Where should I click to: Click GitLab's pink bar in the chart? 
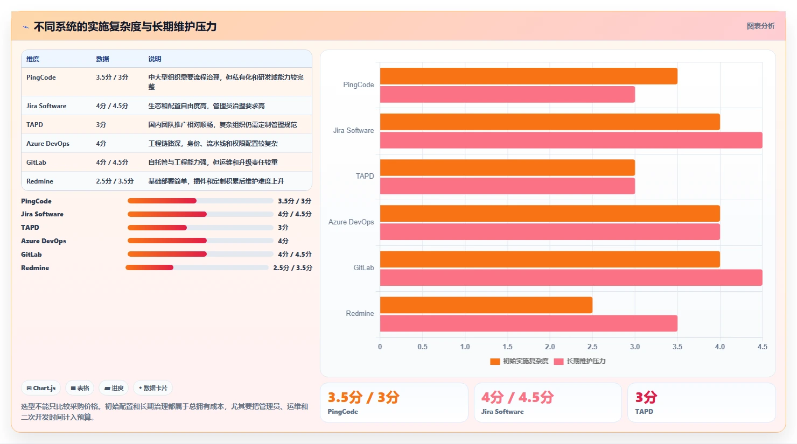(x=571, y=278)
